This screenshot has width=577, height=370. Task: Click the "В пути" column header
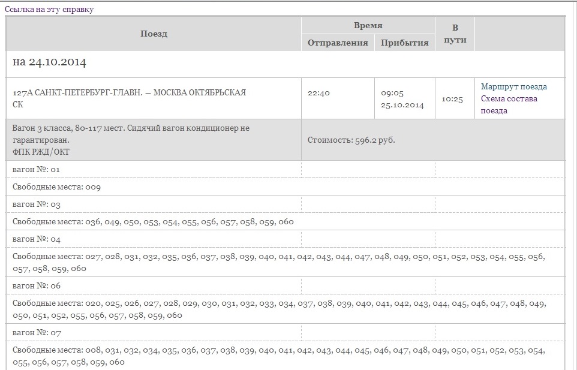point(455,34)
